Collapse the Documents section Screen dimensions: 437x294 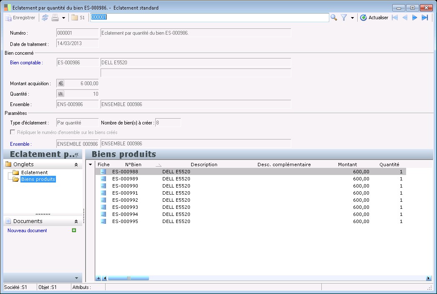pyautogui.click(x=76, y=221)
